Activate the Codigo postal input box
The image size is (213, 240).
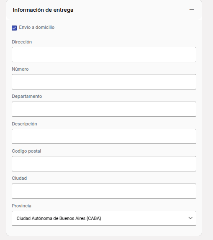tap(104, 163)
